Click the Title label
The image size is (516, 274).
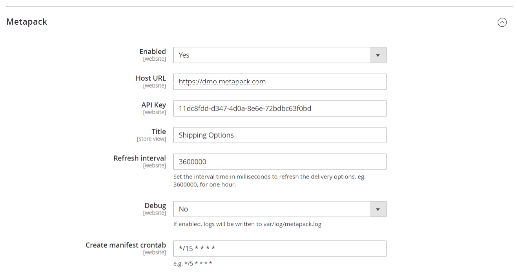159,132
